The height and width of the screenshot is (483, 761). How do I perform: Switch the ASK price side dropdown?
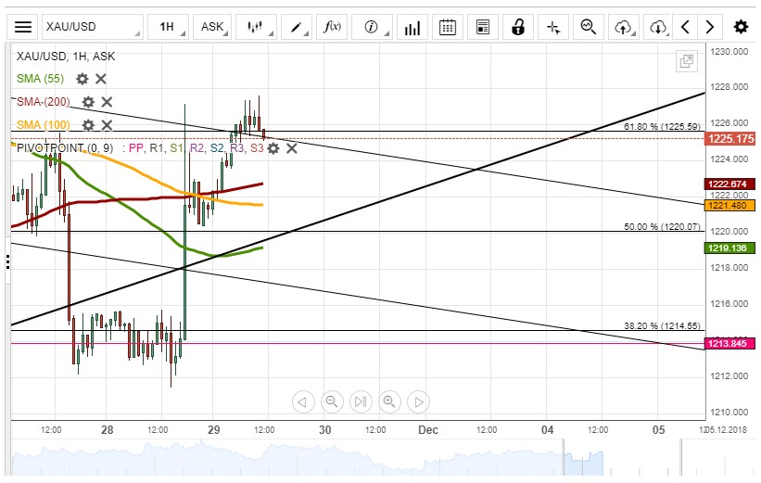point(212,27)
